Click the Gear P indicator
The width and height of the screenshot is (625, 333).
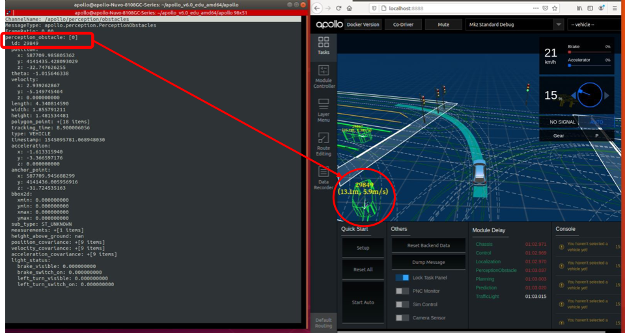pyautogui.click(x=577, y=135)
